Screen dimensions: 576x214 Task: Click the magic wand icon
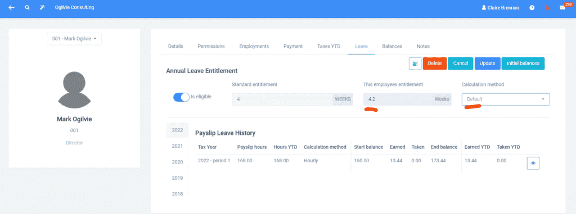[42, 7]
